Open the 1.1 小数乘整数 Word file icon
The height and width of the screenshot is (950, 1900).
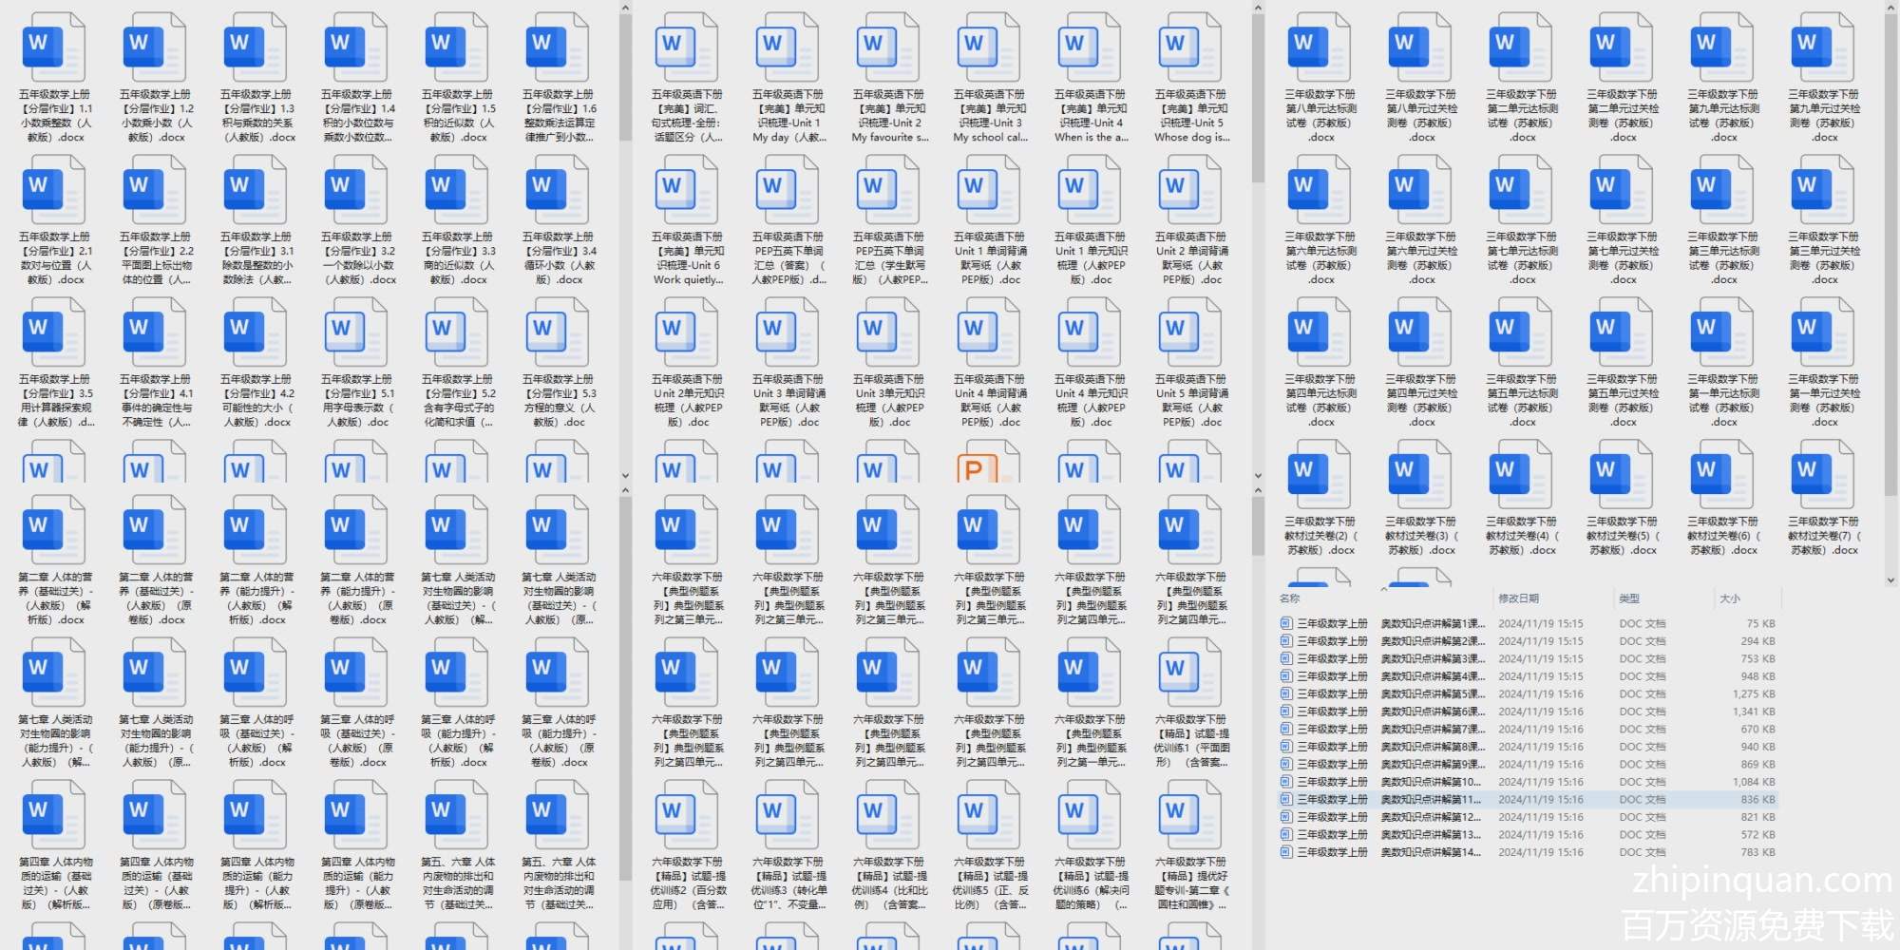[54, 47]
